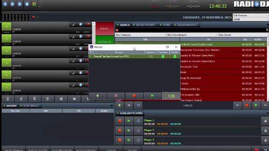The height and width of the screenshot is (151, 269).
Task: Open the Any Genre dropdown
Action: coord(244,35)
